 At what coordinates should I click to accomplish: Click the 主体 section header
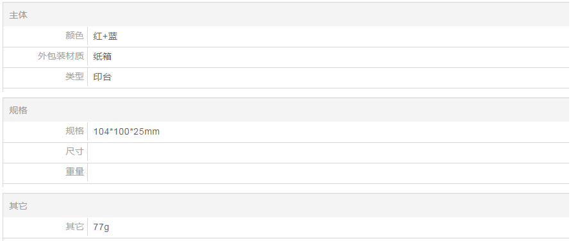coord(19,15)
